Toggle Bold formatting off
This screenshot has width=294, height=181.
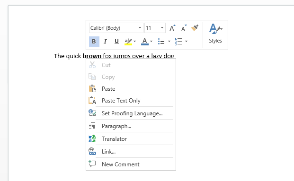pyautogui.click(x=94, y=42)
